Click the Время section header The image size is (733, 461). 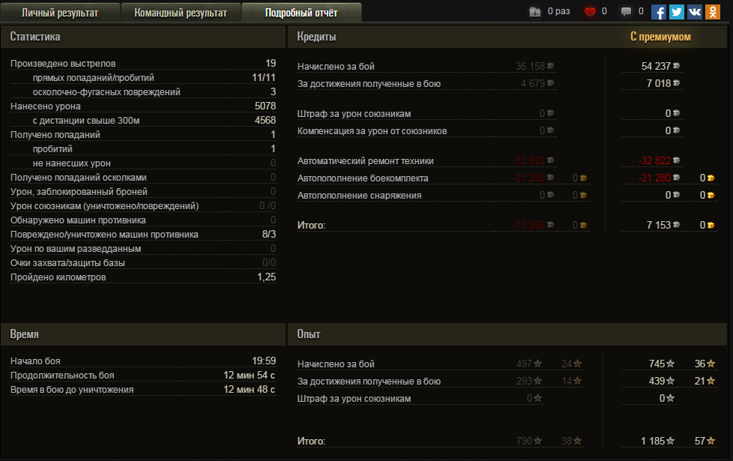pyautogui.click(x=25, y=334)
